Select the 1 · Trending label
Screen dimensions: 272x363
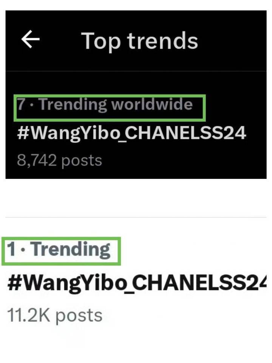coord(59,250)
